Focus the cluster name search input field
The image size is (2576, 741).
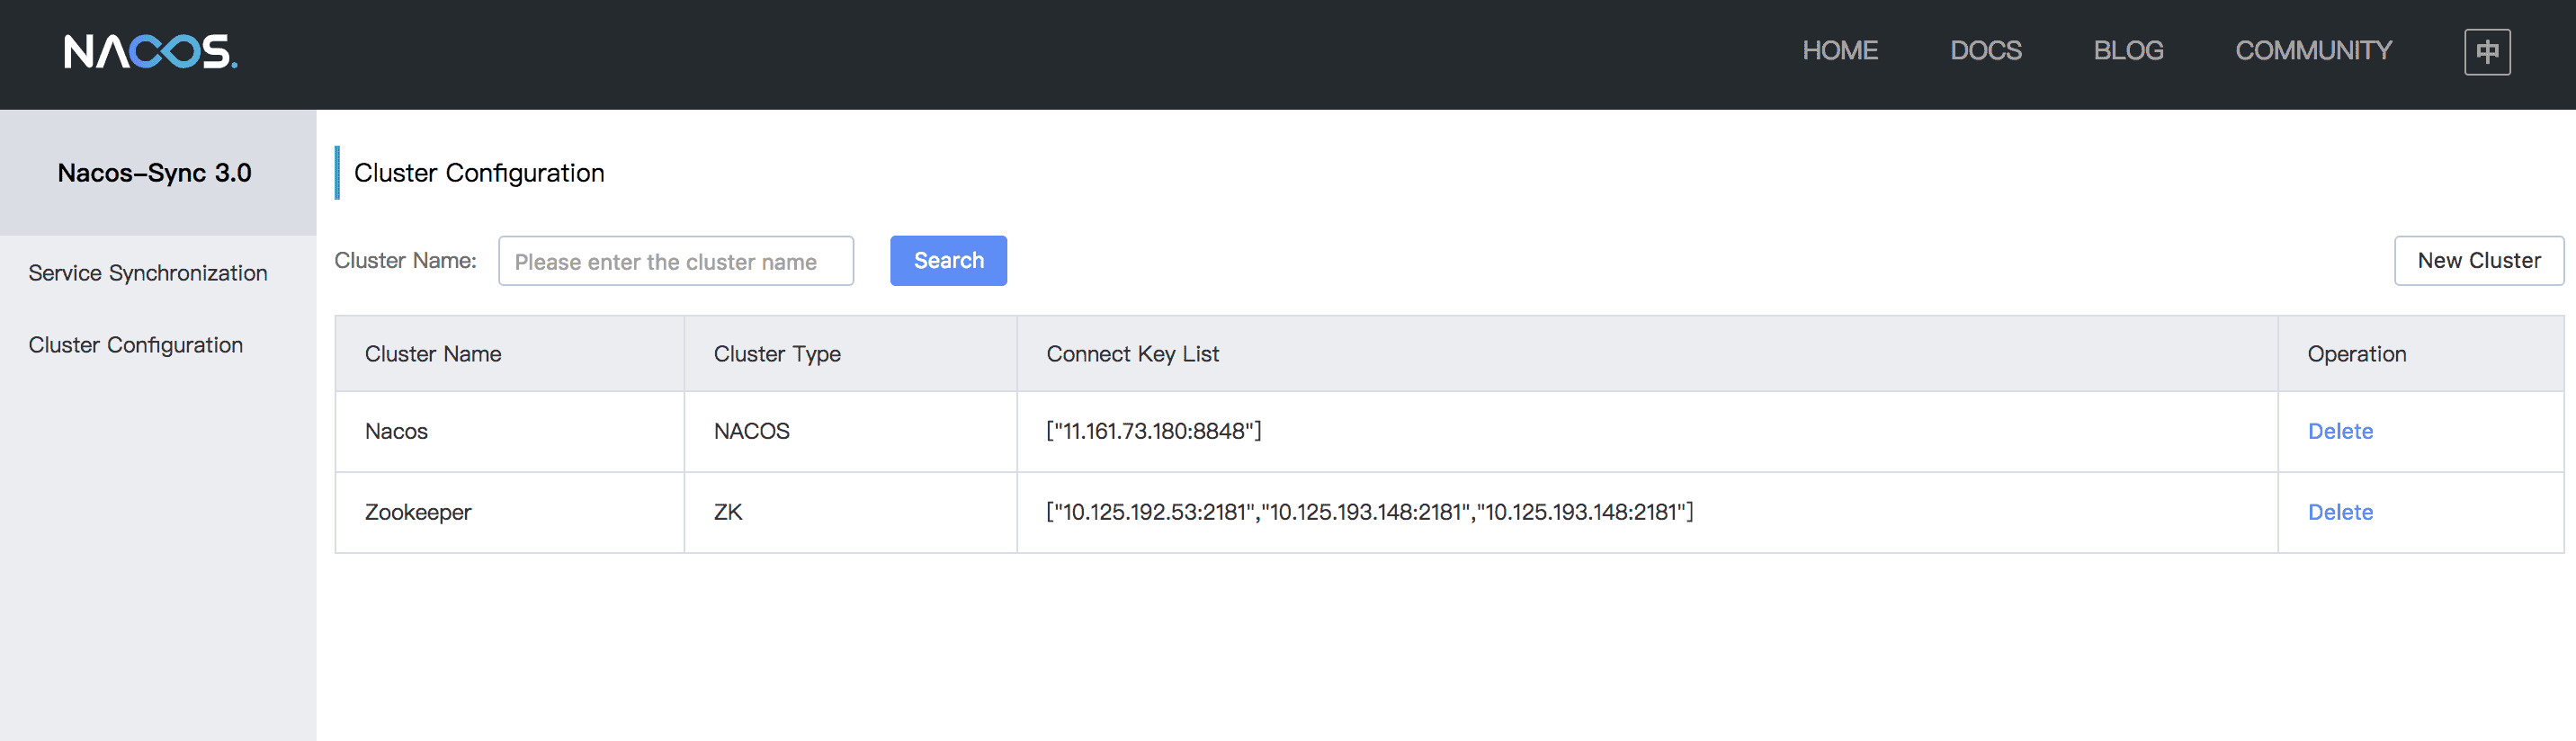(x=675, y=261)
